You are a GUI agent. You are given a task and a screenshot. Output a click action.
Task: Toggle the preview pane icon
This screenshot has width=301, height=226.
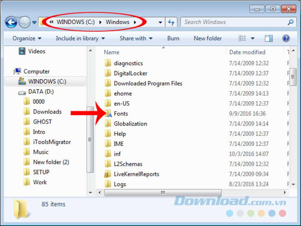[269, 38]
